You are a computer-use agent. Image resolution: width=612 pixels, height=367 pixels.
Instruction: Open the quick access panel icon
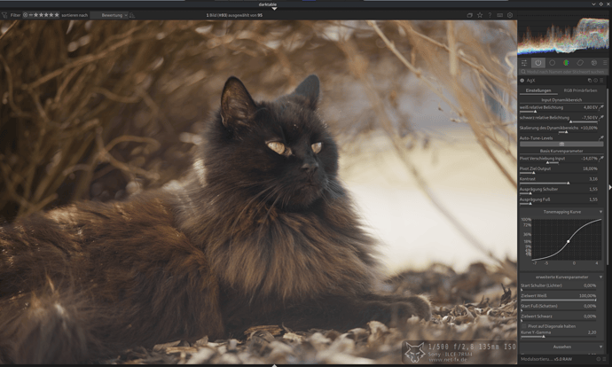pos(523,63)
